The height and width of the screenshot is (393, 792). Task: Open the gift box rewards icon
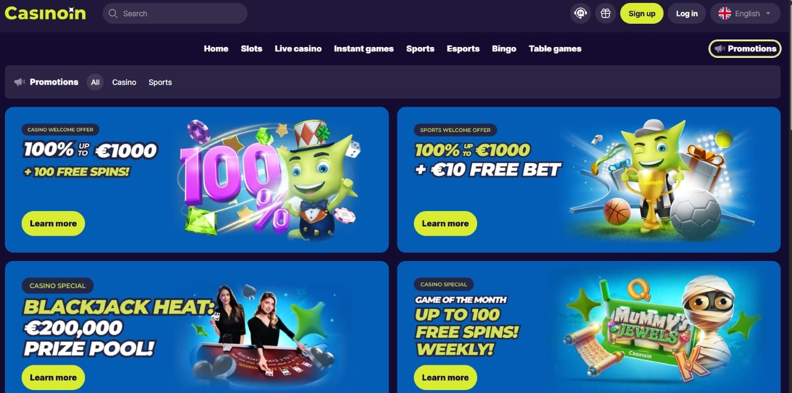tap(605, 13)
